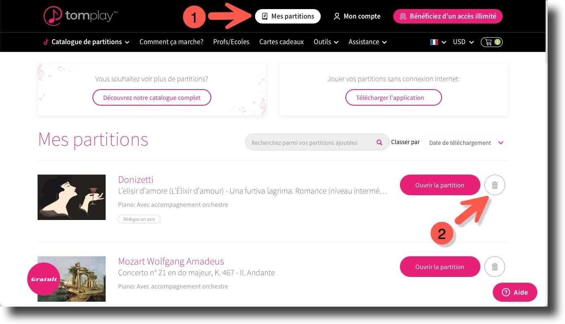Screen dimensions: 565x324
Task: Click Ouvrir la partition for Donizetti
Action: pos(440,185)
